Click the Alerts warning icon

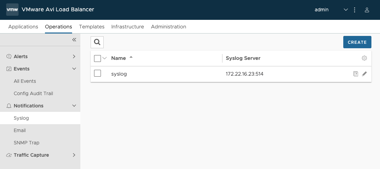click(9, 56)
